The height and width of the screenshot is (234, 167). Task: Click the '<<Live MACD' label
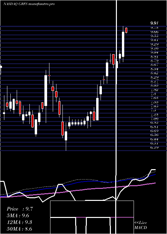(141, 225)
